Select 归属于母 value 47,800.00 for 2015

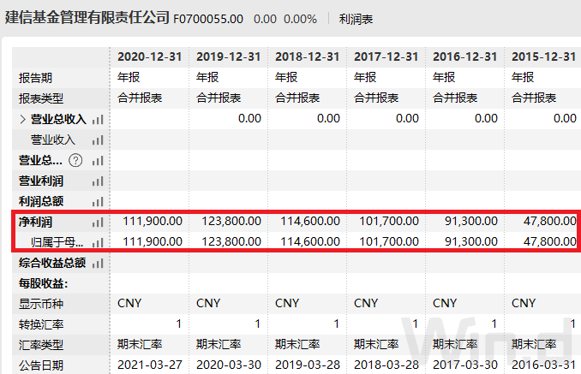[x=550, y=241]
